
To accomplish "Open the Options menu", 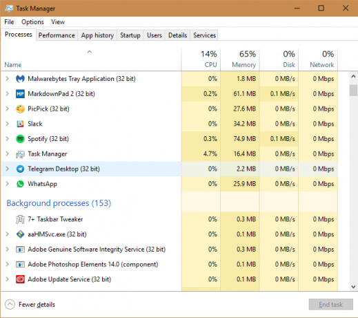I will pyautogui.click(x=32, y=22).
